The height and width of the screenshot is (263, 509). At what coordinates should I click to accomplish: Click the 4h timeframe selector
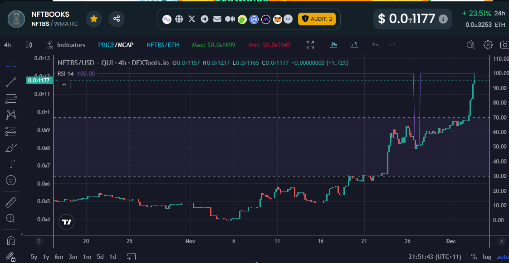point(7,45)
